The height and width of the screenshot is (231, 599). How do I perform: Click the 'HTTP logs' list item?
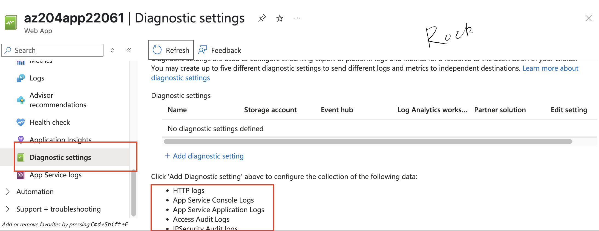click(189, 190)
